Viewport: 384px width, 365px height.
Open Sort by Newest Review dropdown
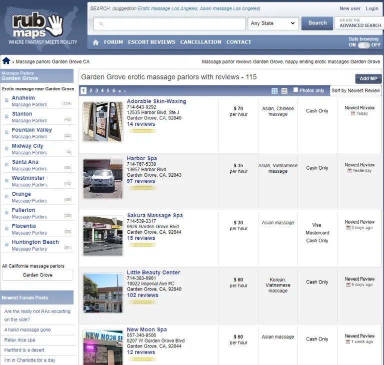[355, 91]
